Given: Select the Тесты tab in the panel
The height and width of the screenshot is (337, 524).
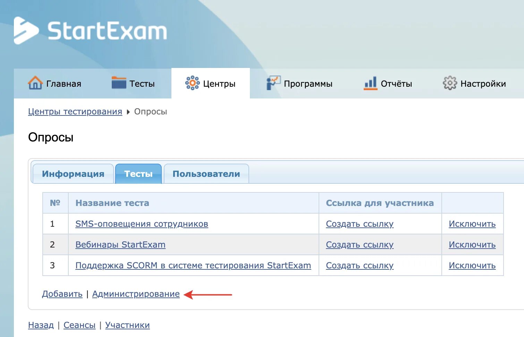Looking at the screenshot, I should click(138, 174).
